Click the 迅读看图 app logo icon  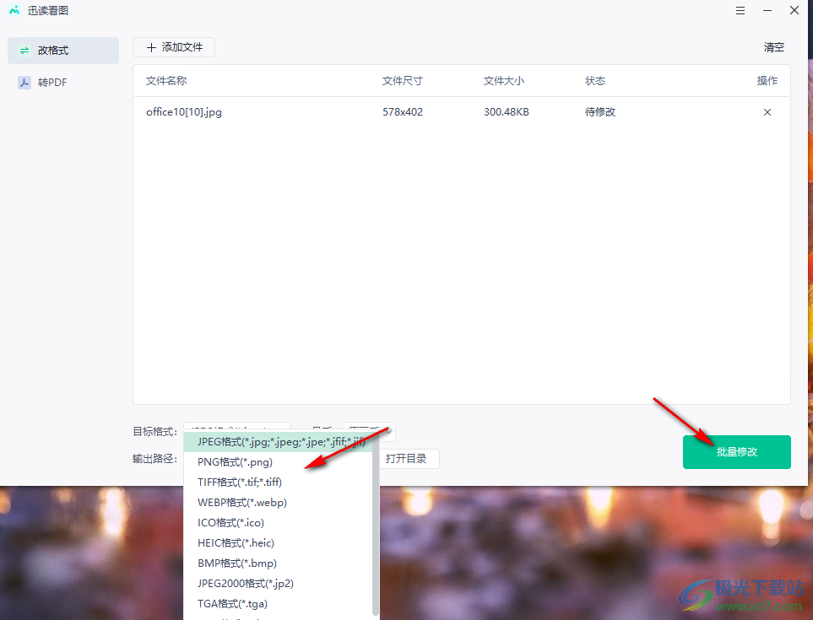[x=14, y=10]
